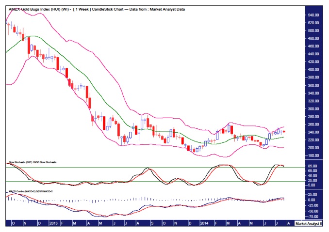
Task: Select the 85.00 stochastic scale value
Action: point(313,166)
